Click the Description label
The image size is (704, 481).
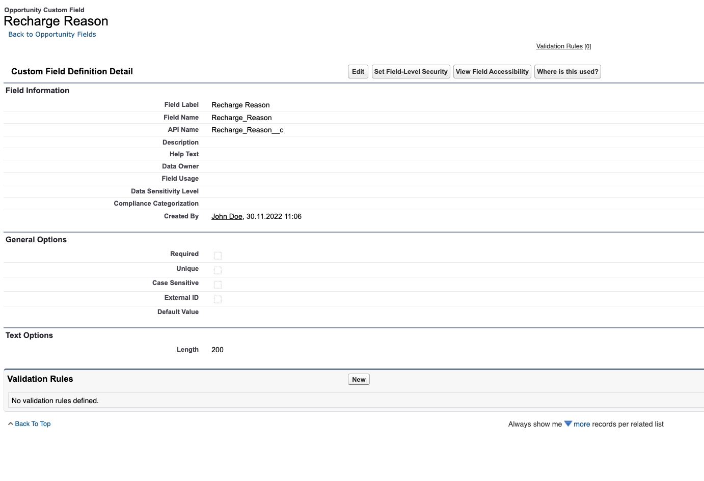(180, 143)
